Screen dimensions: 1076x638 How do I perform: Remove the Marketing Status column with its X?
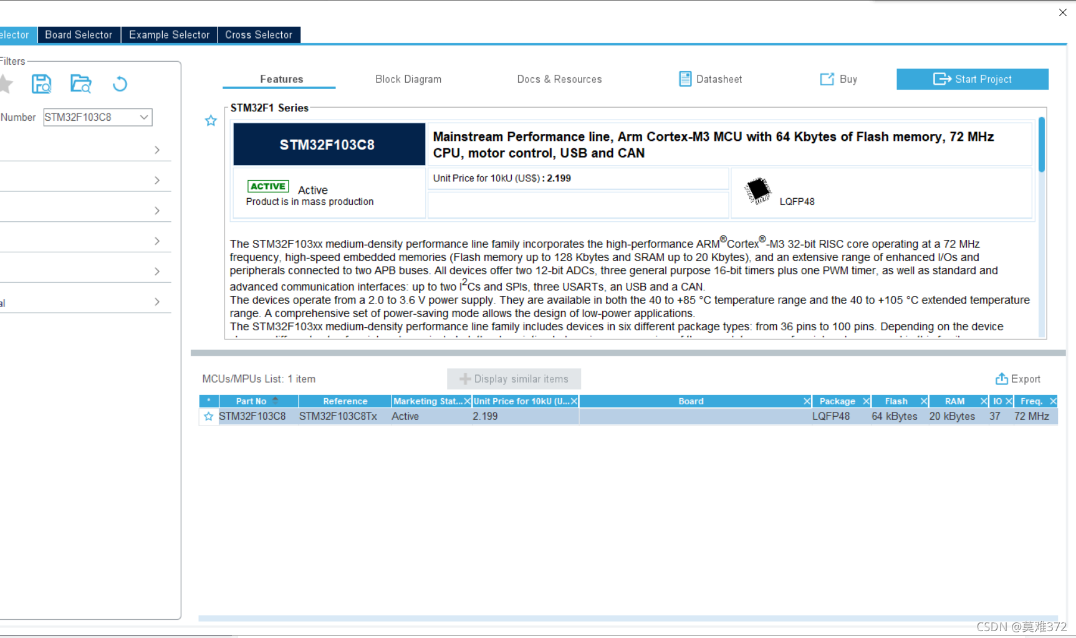click(468, 401)
